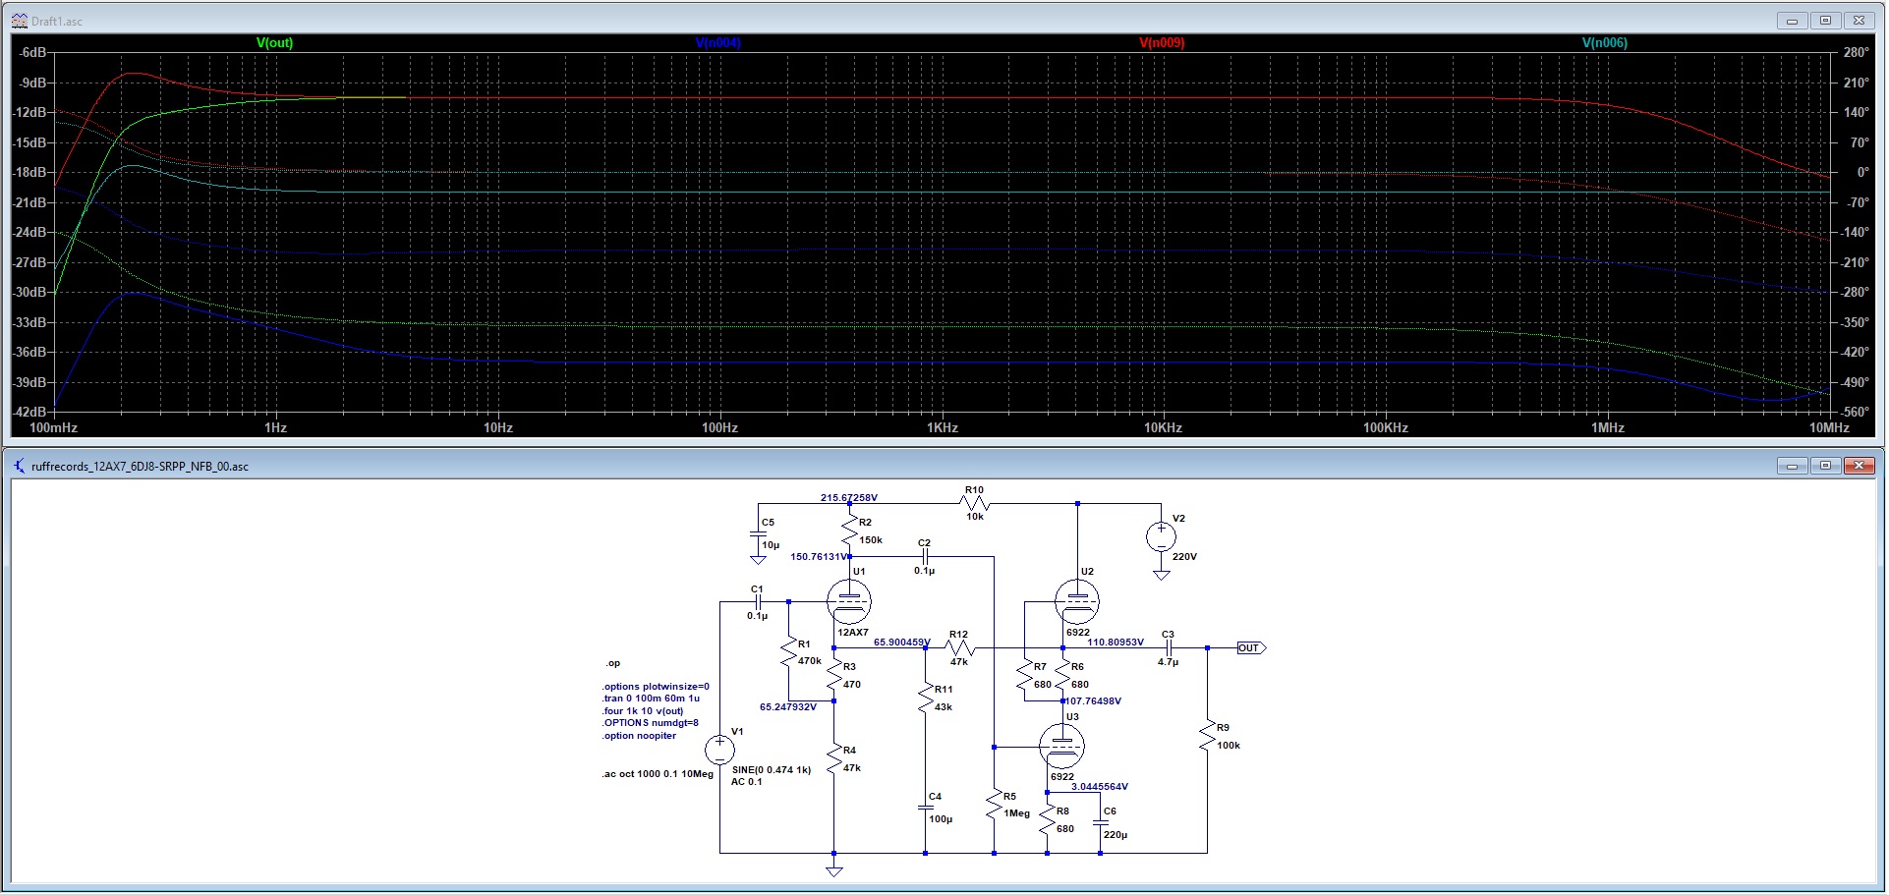
Task: Click output capacitor C3 4.7µ
Action: [1168, 648]
